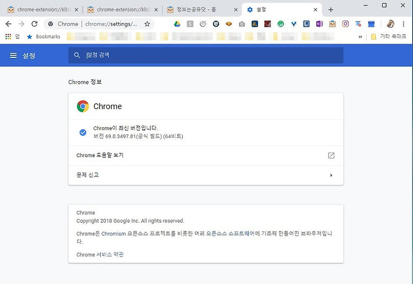This screenshot has width=413, height=284.
Task: Open external link icon for Chrome help
Action: coord(331,156)
